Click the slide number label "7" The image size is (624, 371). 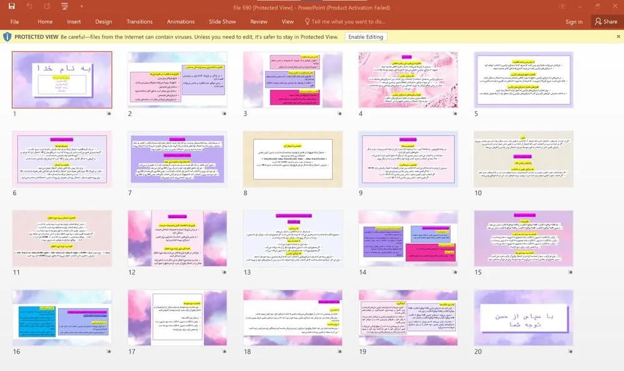(130, 193)
